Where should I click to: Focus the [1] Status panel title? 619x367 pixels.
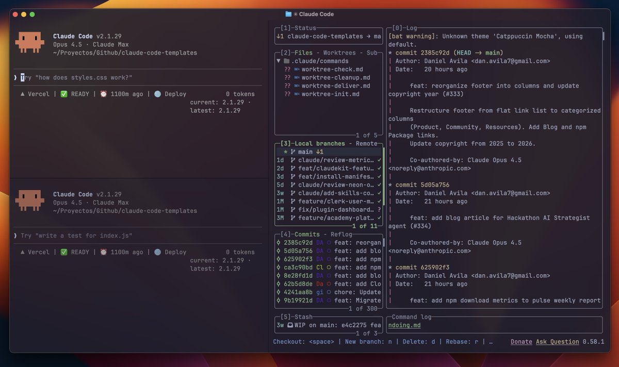pyautogui.click(x=298, y=28)
